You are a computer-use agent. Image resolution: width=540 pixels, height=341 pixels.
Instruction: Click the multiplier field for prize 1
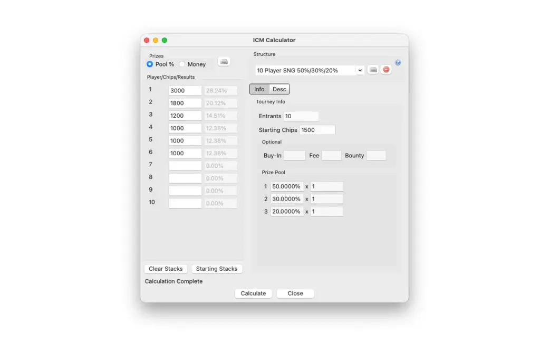(x=327, y=186)
